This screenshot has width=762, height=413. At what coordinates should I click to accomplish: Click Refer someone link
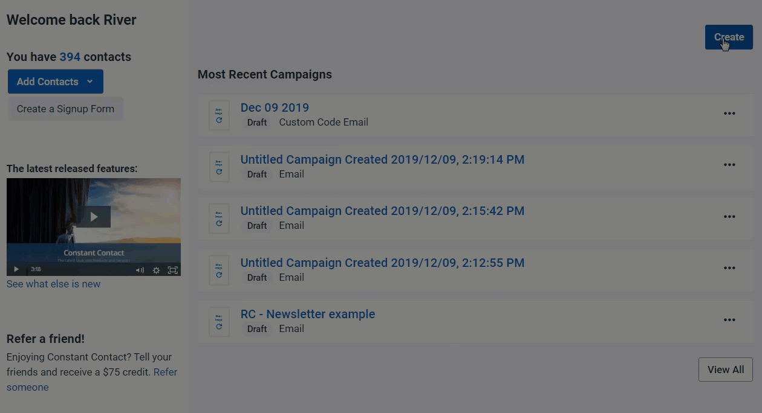click(x=92, y=380)
